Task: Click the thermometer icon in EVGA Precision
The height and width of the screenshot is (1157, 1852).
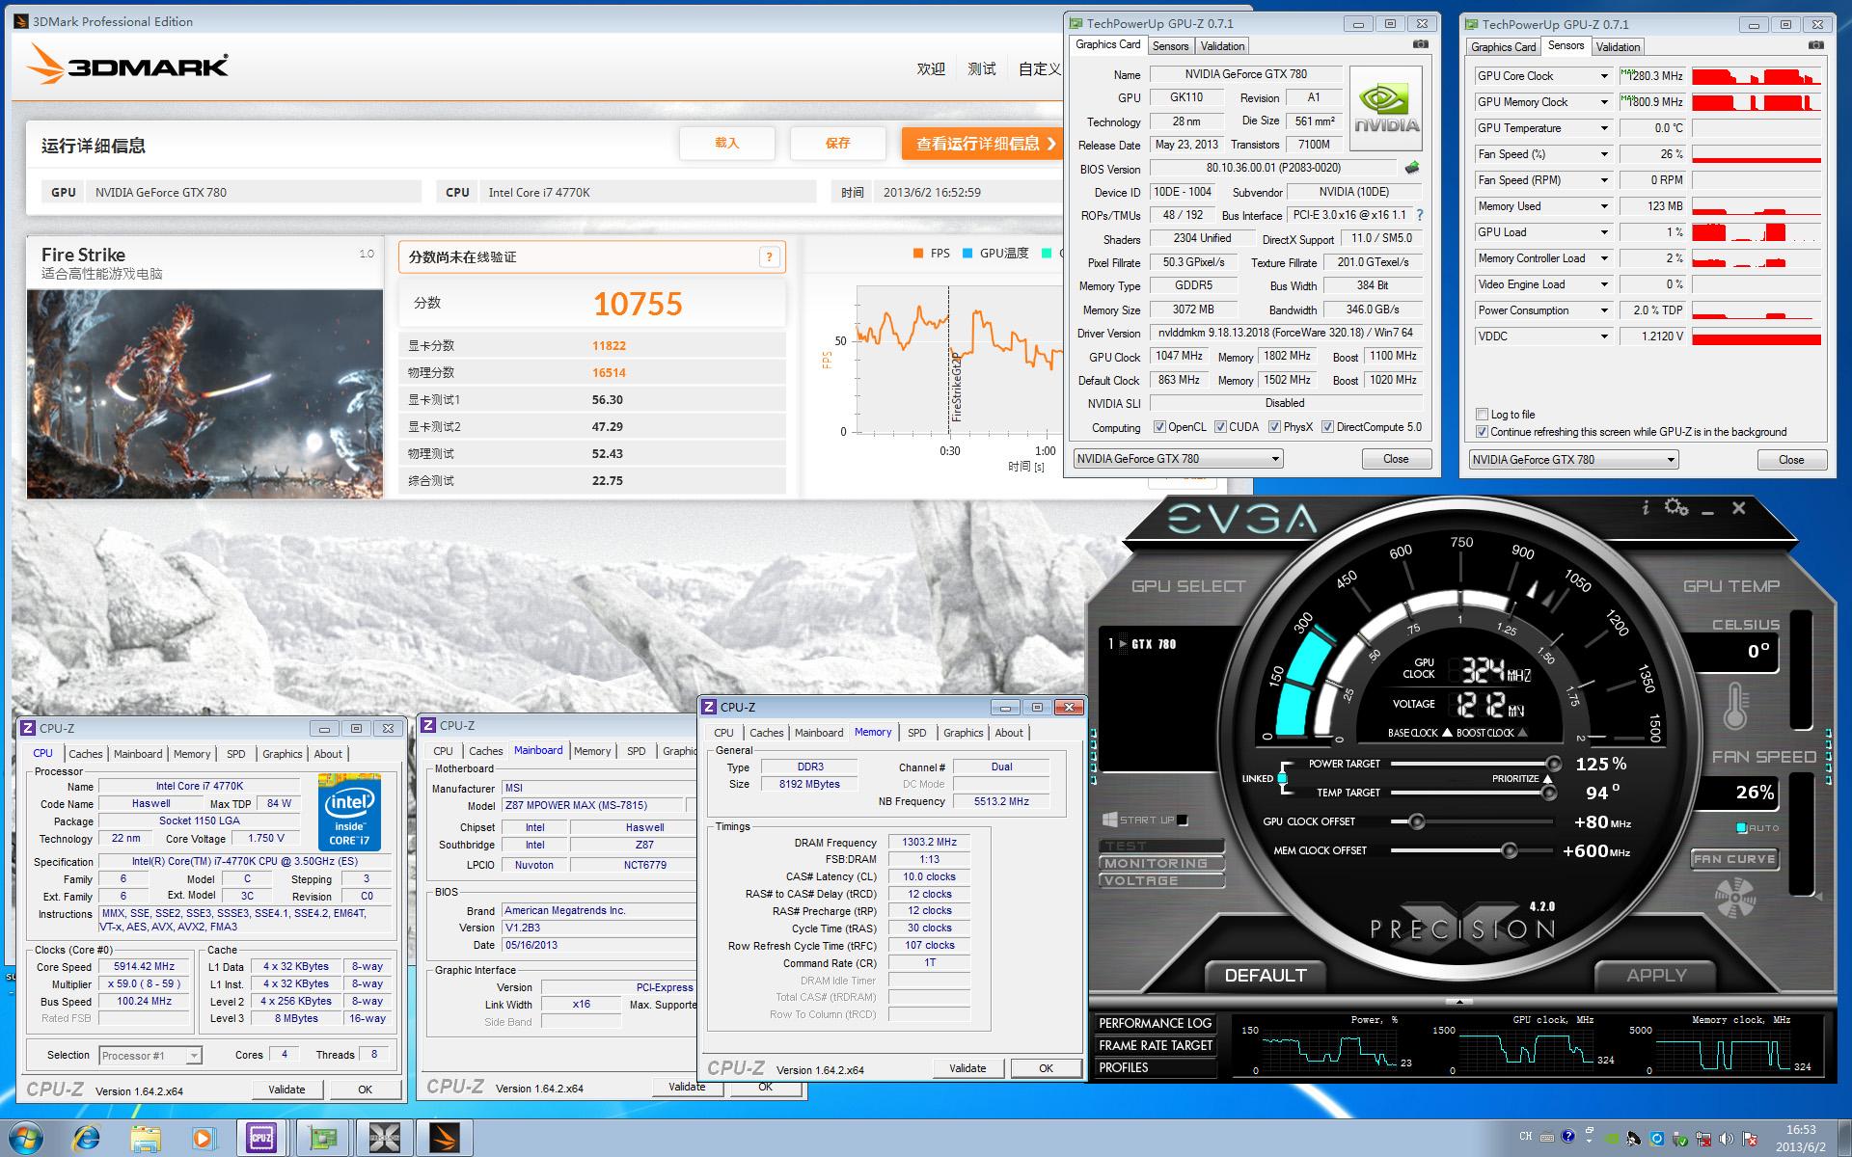Action: click(1735, 706)
